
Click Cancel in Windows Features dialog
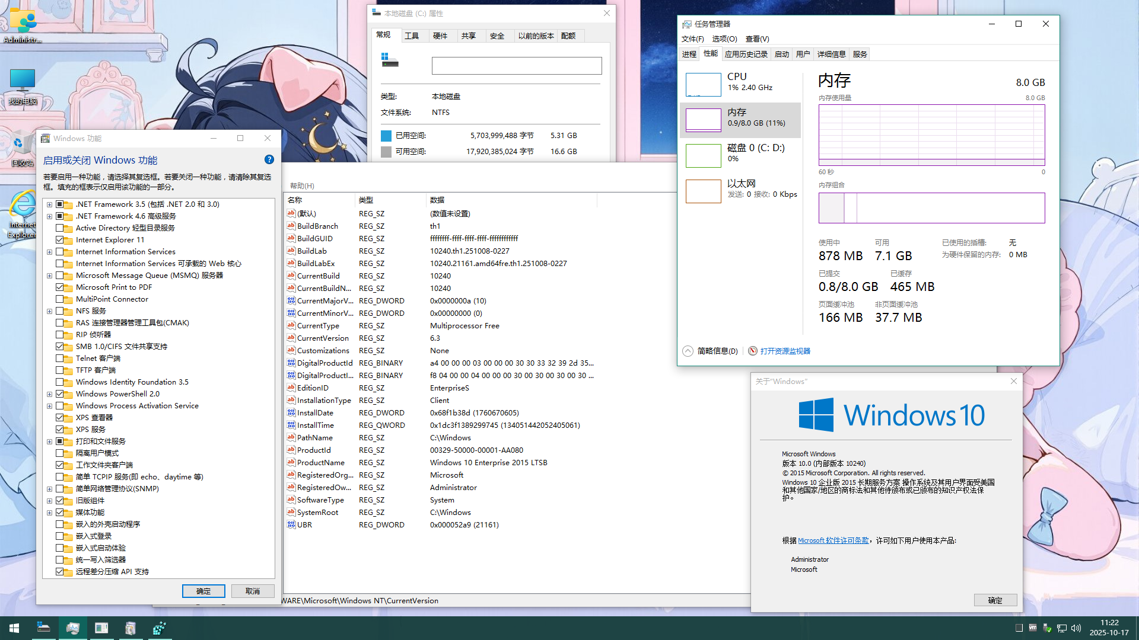253,591
